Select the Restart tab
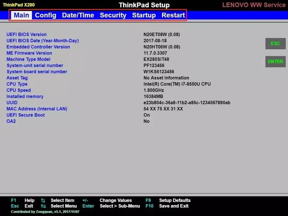 (x=173, y=15)
